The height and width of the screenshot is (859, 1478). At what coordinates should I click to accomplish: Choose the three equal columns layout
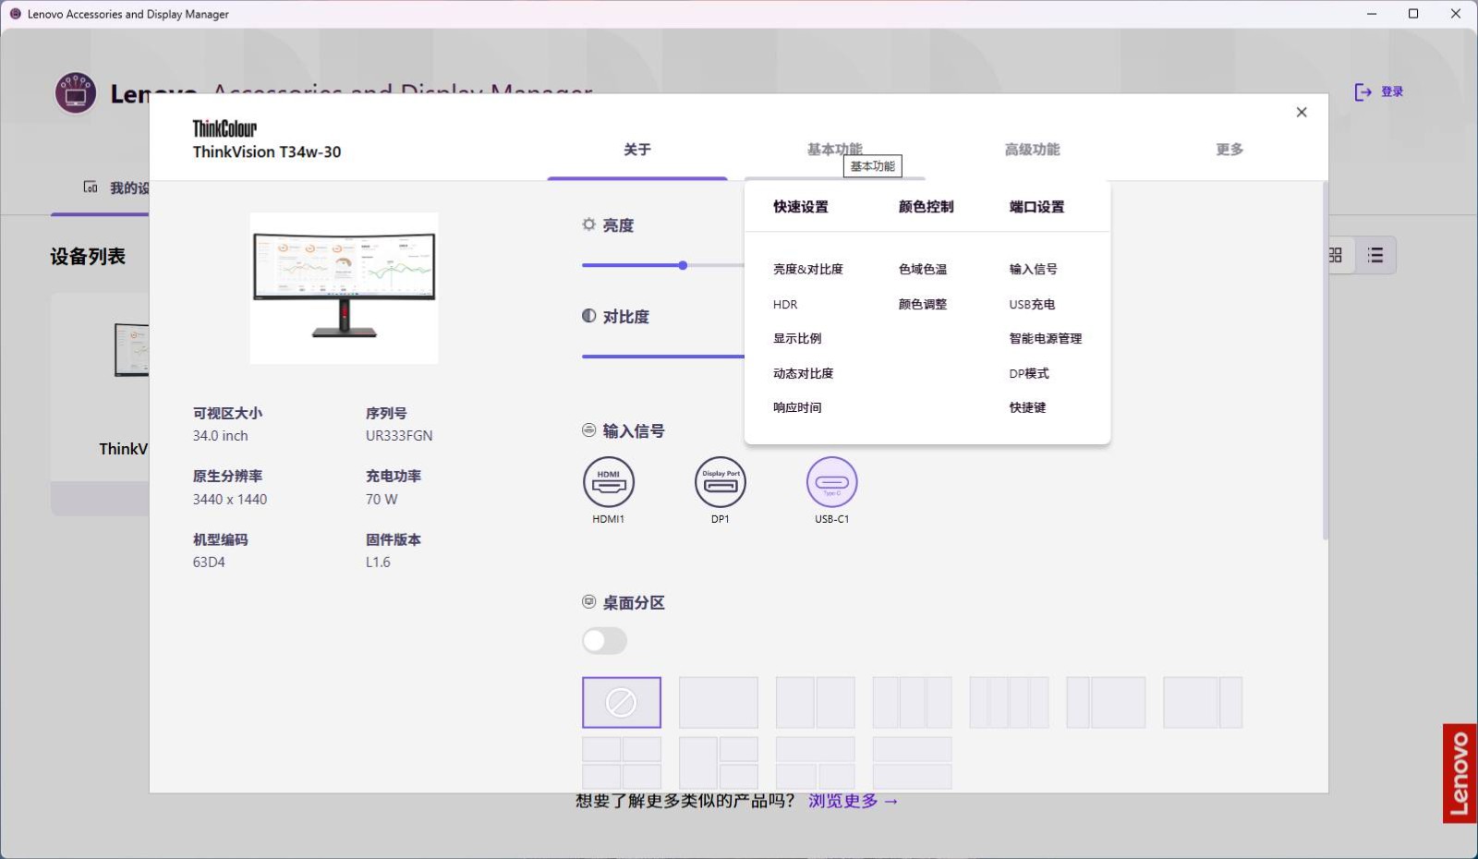[x=913, y=703]
